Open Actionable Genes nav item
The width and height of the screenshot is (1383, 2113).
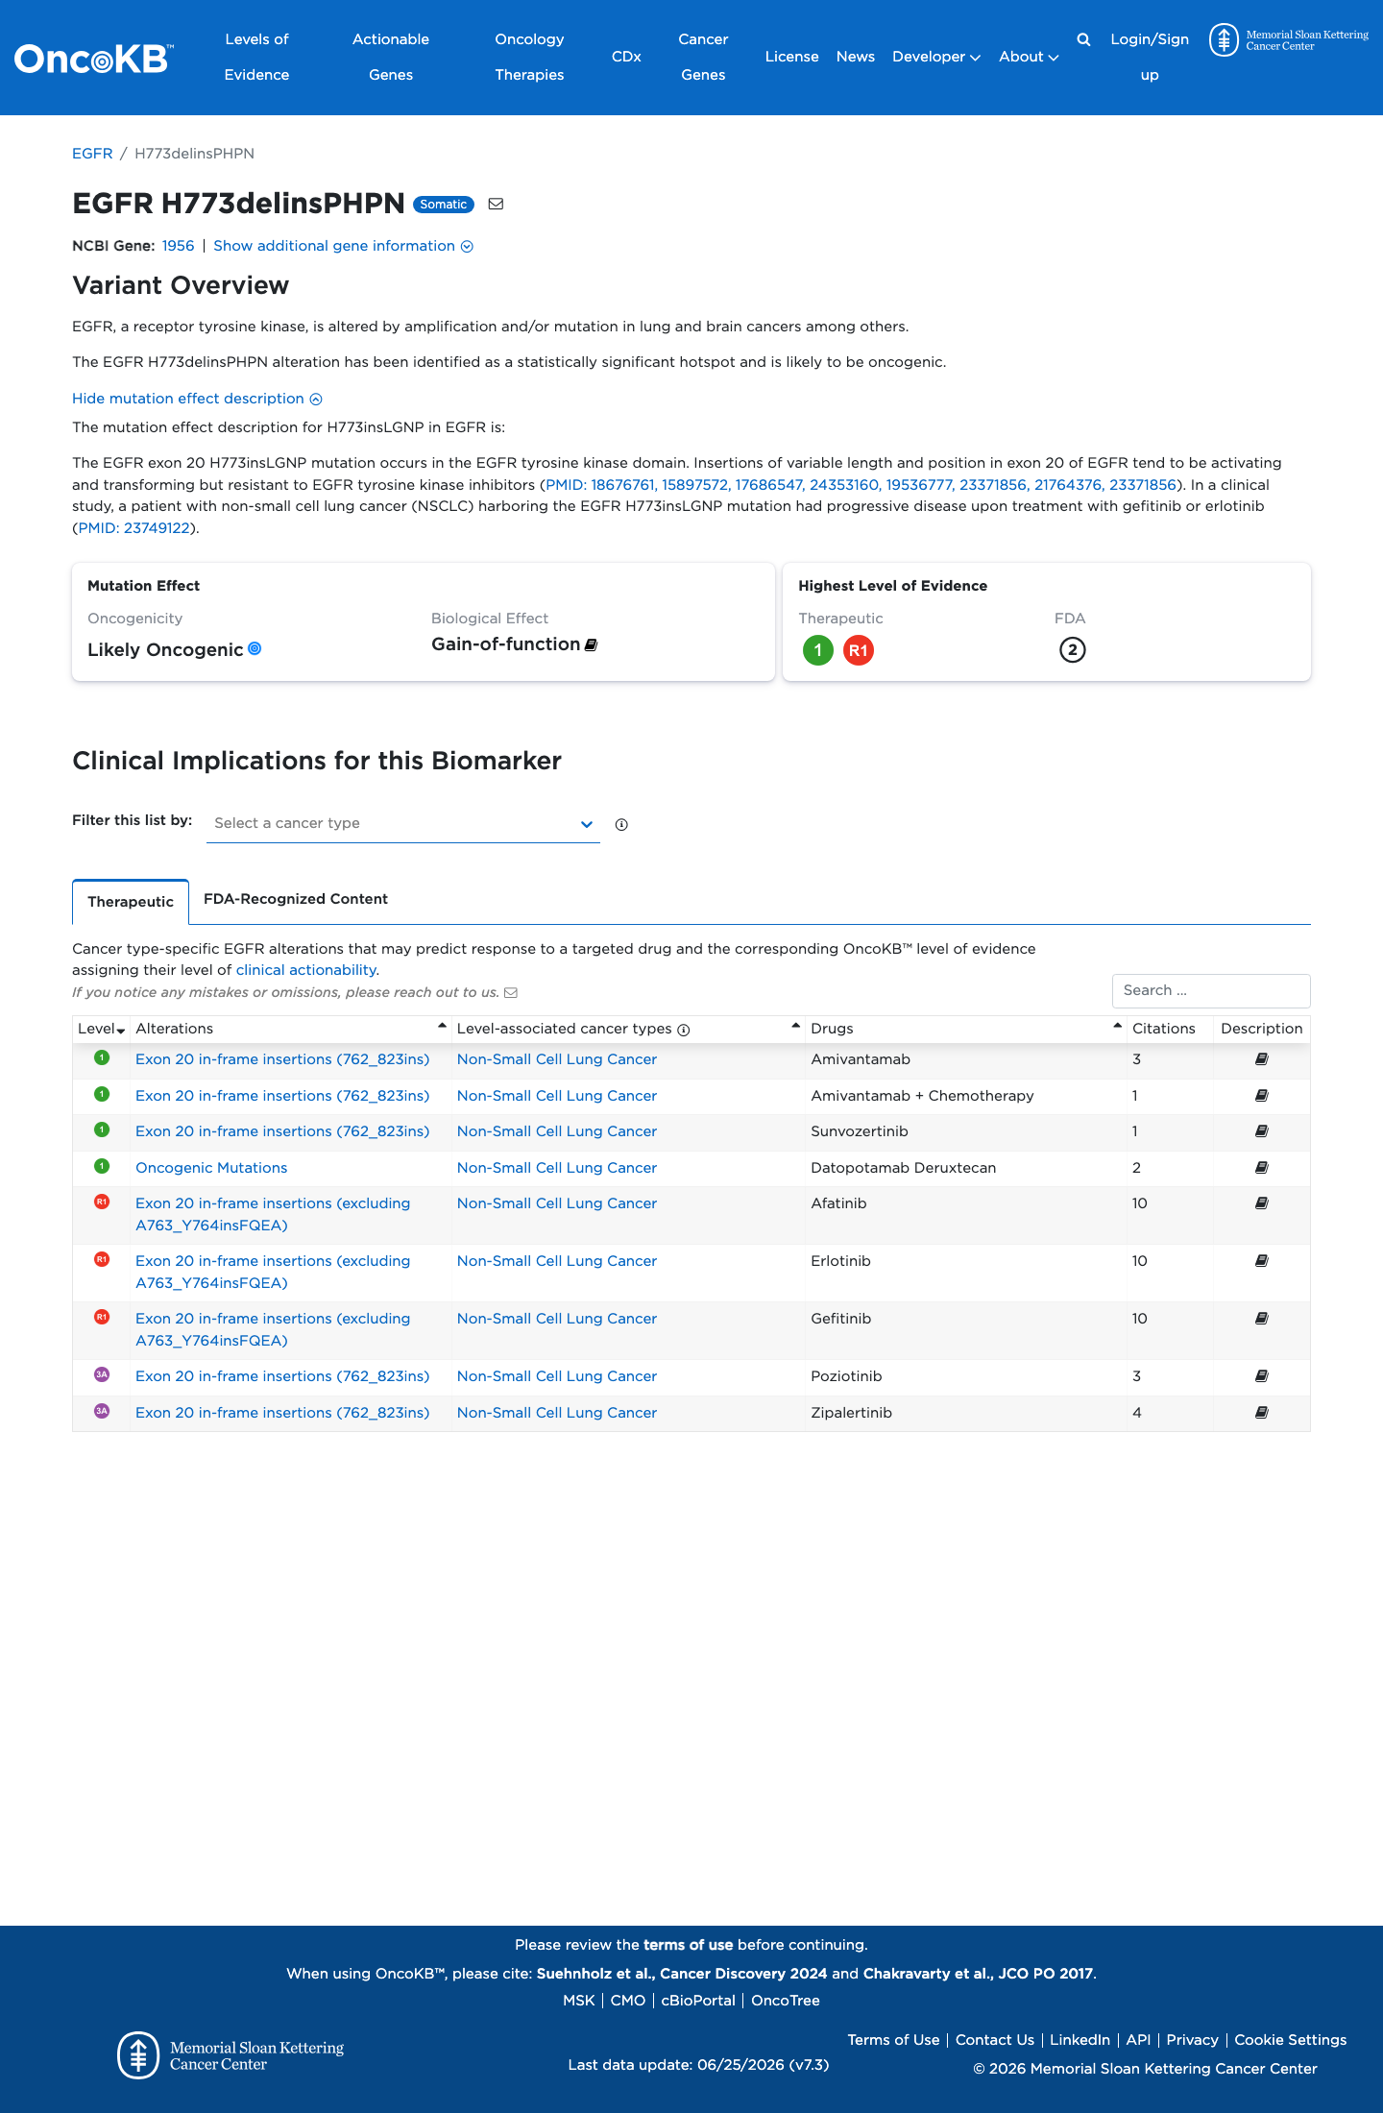(x=391, y=57)
